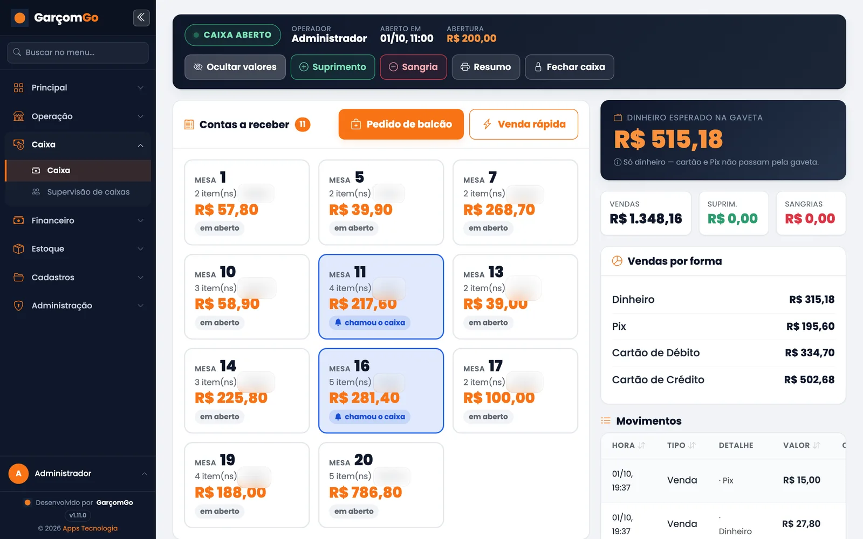This screenshot has width=863, height=539.
Task: Focus the Buscar no menu search field
Action: [78, 52]
